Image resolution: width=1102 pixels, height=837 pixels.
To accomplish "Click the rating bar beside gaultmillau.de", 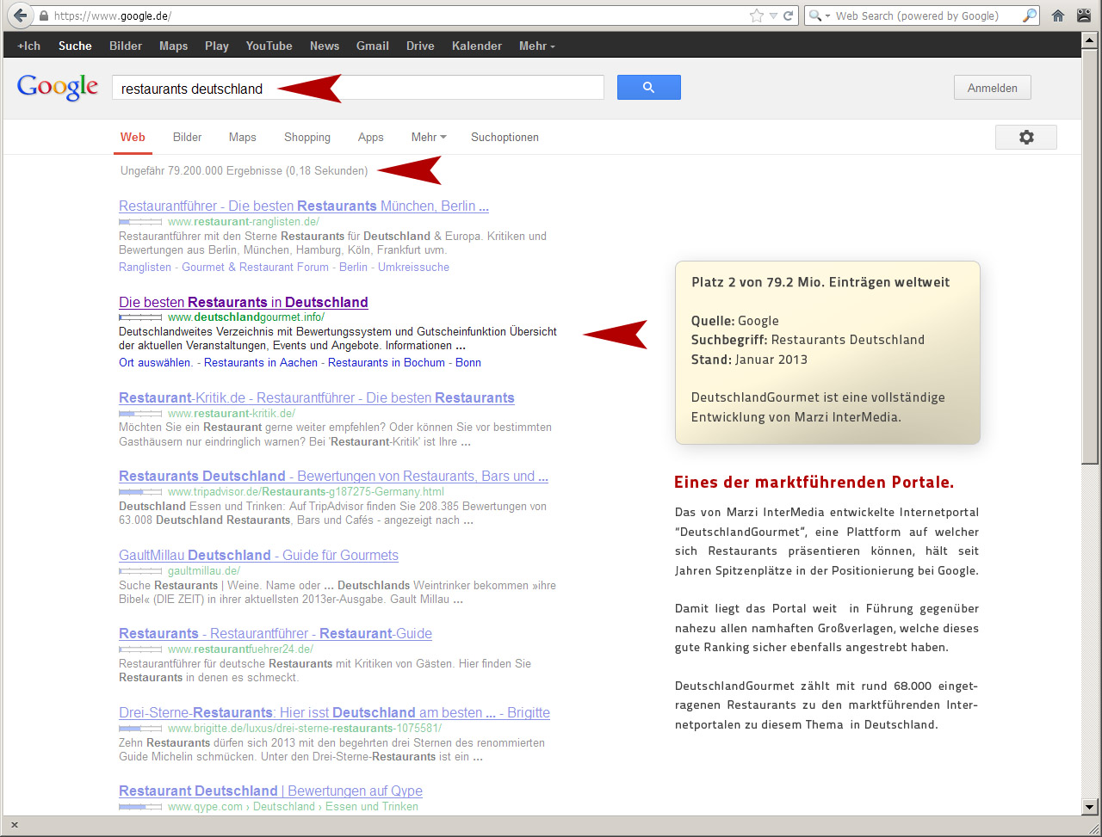I will tap(140, 571).
